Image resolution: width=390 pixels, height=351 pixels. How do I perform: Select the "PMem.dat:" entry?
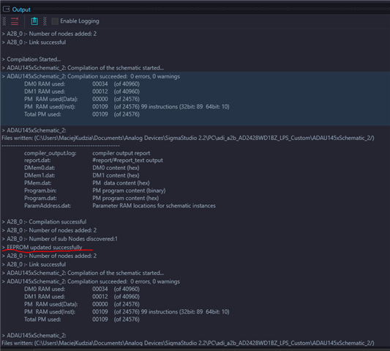pyautogui.click(x=37, y=183)
